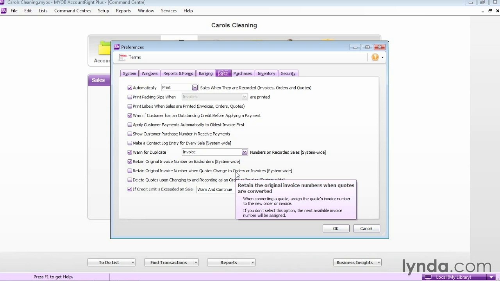Screen dimensions: 500x281
Task: Select the Sales command centre panel
Action: coord(98,80)
